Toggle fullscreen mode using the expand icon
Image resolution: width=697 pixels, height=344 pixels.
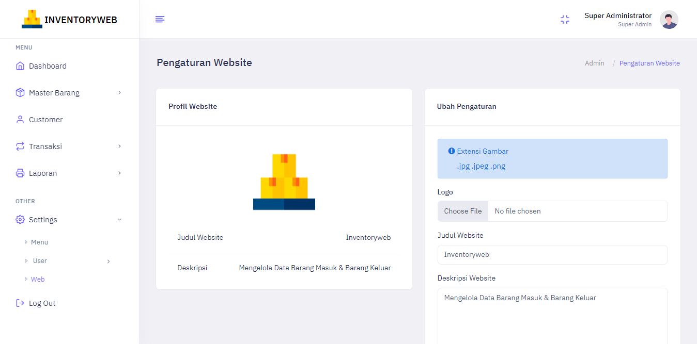[x=565, y=19]
